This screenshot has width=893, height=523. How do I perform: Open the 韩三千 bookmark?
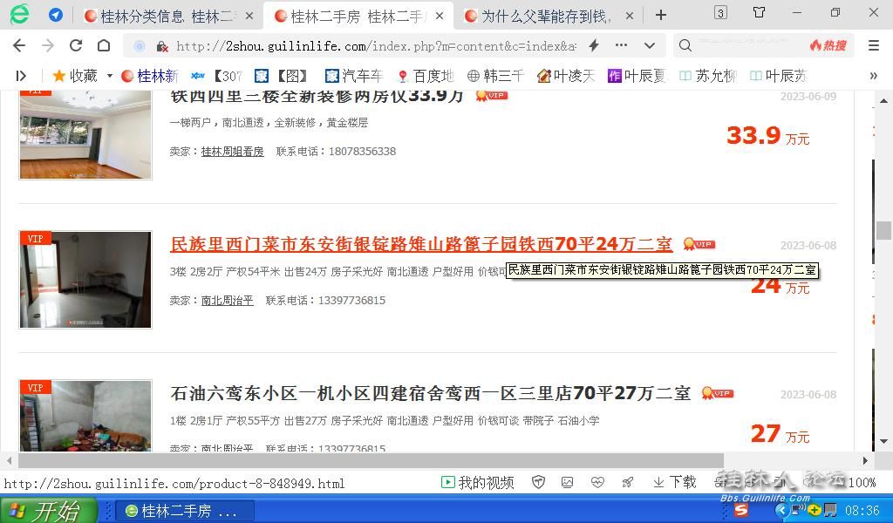495,76
